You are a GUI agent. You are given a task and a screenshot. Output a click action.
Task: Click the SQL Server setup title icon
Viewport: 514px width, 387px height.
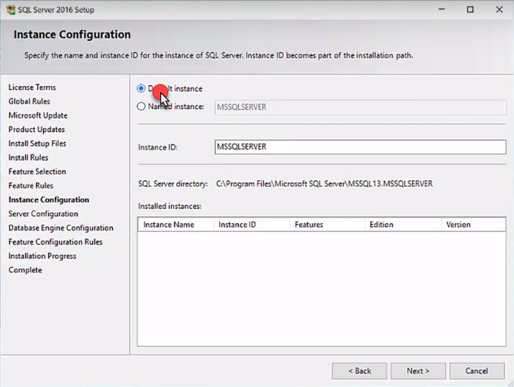tap(11, 10)
